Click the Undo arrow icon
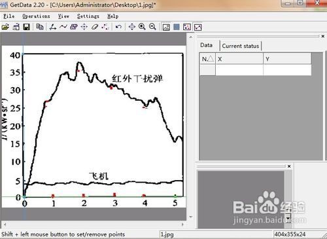The image size is (327, 239). (x=118, y=27)
